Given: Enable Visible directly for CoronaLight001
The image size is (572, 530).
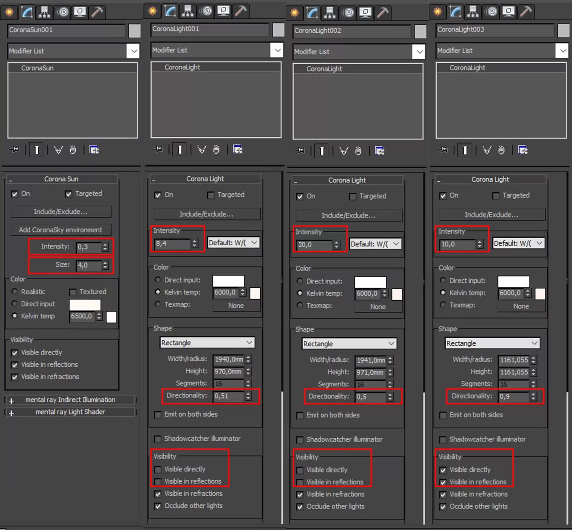Looking at the screenshot, I should [158, 470].
